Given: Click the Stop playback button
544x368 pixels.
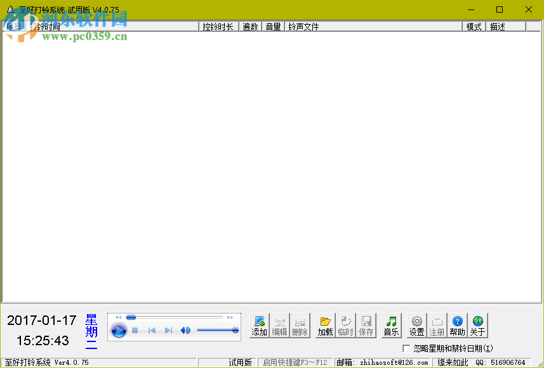Looking at the screenshot, I should 135,331.
